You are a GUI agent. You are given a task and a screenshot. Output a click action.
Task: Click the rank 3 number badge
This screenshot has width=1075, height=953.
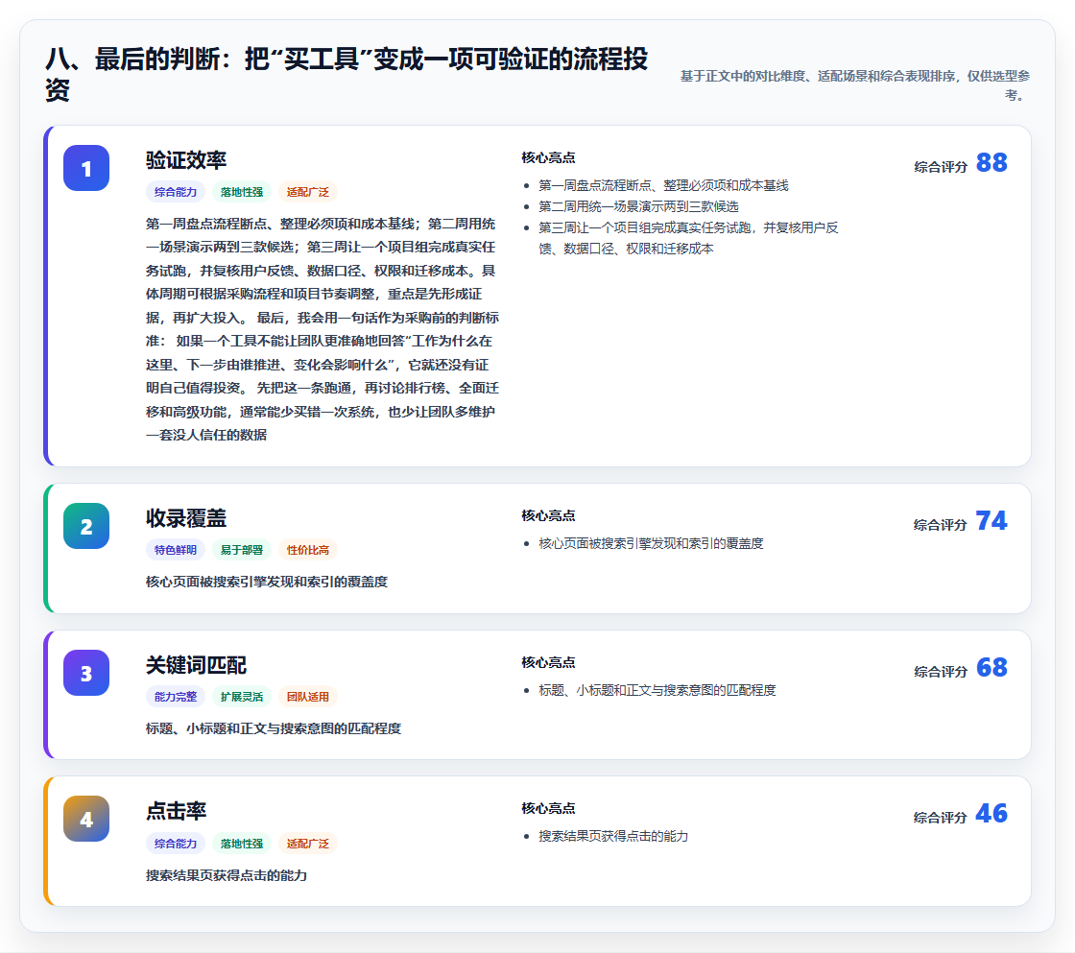pyautogui.click(x=86, y=673)
